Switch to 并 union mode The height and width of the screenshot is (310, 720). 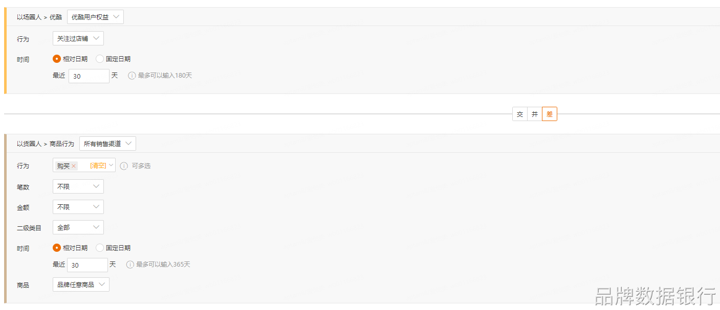pos(535,114)
